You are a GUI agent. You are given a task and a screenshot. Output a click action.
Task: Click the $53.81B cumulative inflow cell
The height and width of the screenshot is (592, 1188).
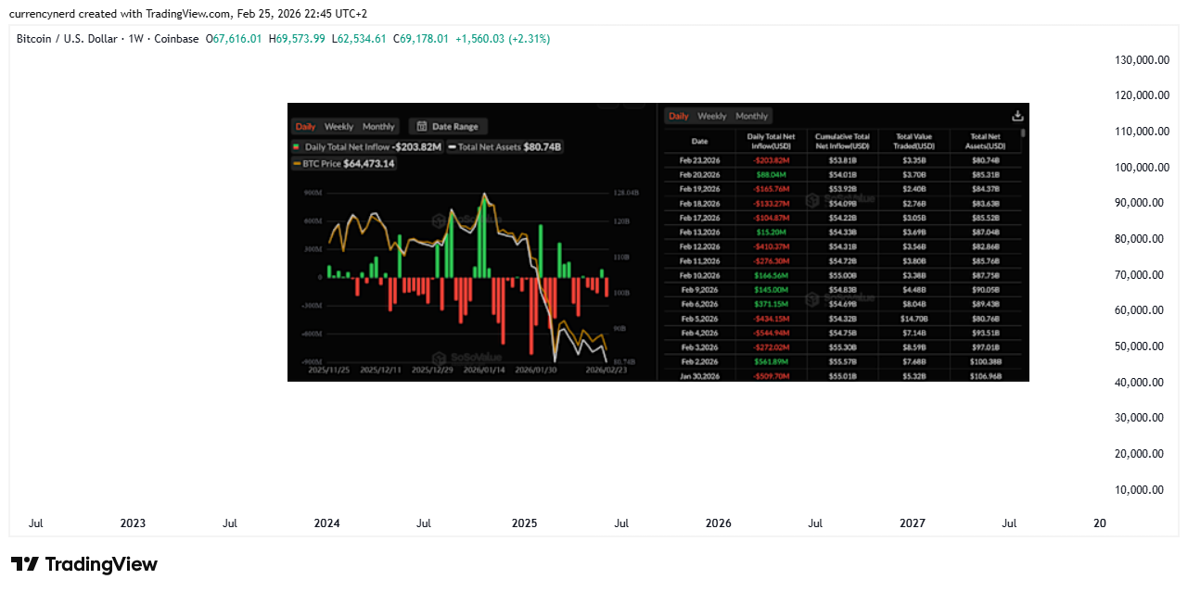click(842, 160)
